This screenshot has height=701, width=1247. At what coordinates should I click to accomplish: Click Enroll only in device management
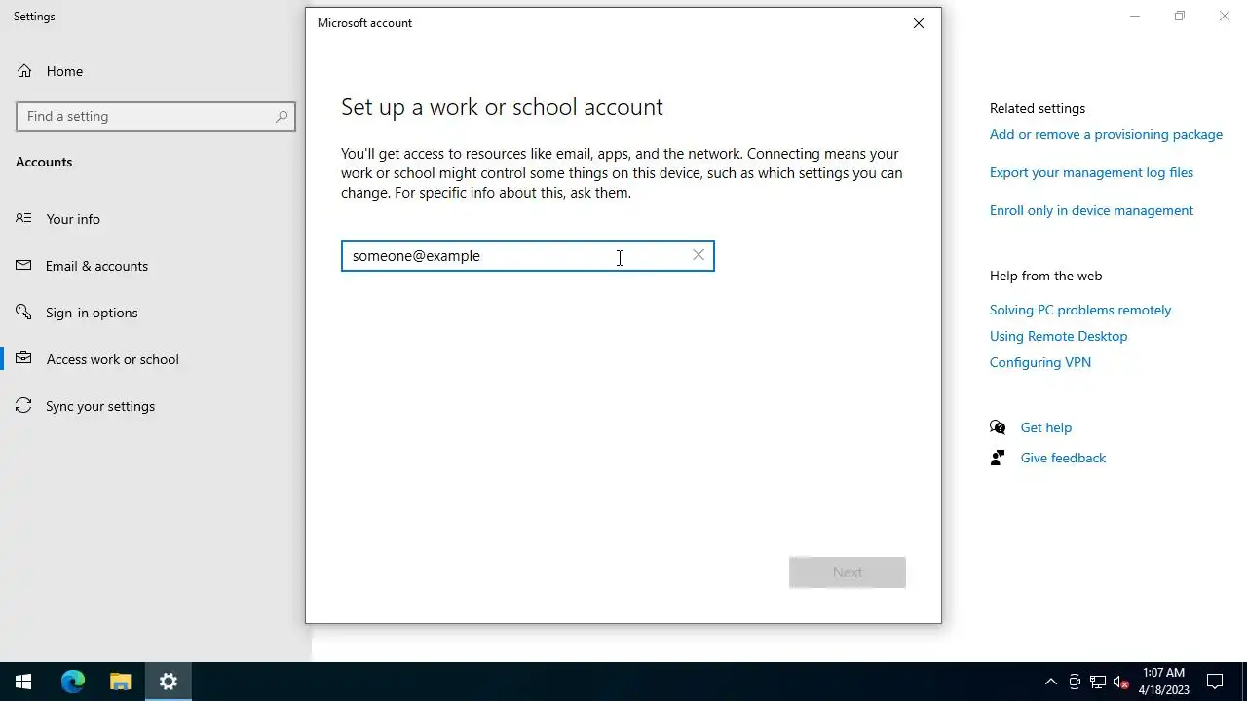coord(1091,210)
